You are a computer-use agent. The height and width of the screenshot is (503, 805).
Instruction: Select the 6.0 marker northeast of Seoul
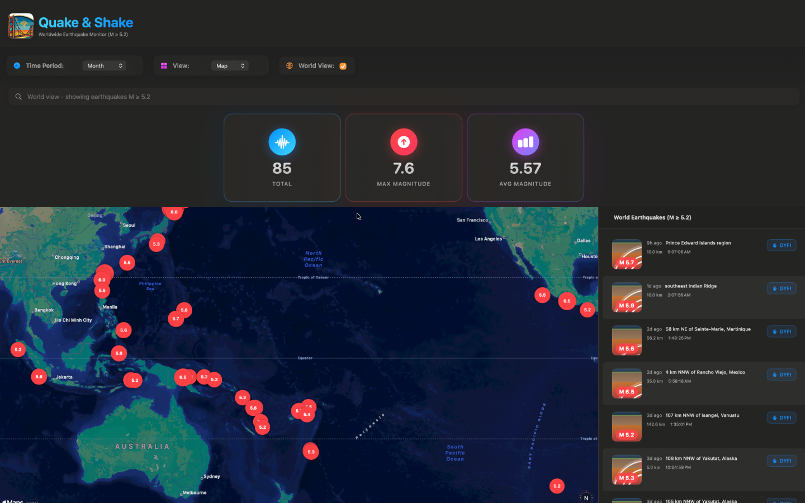click(x=174, y=212)
